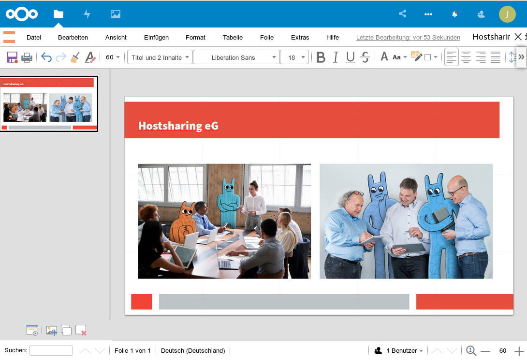
Task: Open the Ansicht menu
Action: coord(116,38)
